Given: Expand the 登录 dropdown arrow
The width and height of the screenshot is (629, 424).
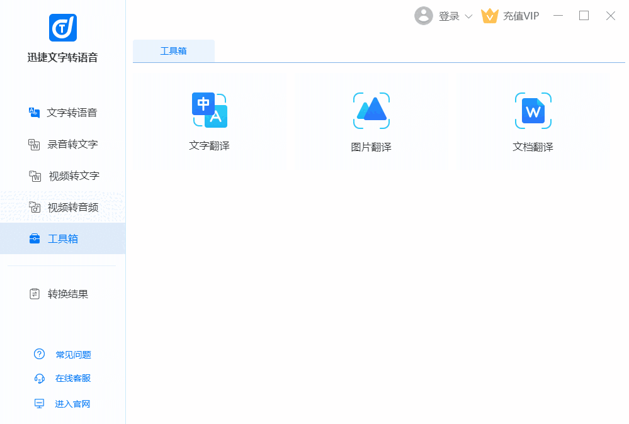Looking at the screenshot, I should (x=468, y=16).
